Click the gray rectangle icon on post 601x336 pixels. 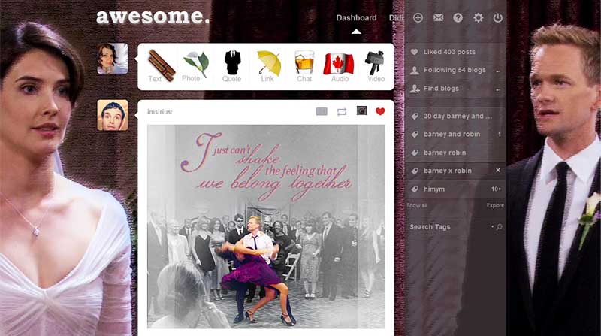(322, 111)
